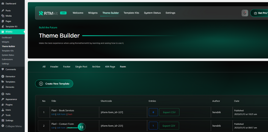The width and height of the screenshot is (268, 132).
Task: Click the Create New Template button
Action: point(54,84)
